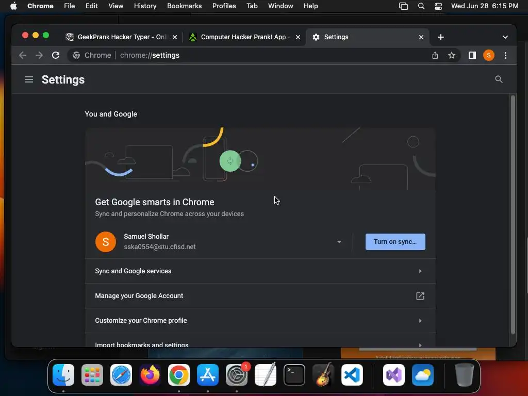Open Sync and Google services

tap(260, 271)
